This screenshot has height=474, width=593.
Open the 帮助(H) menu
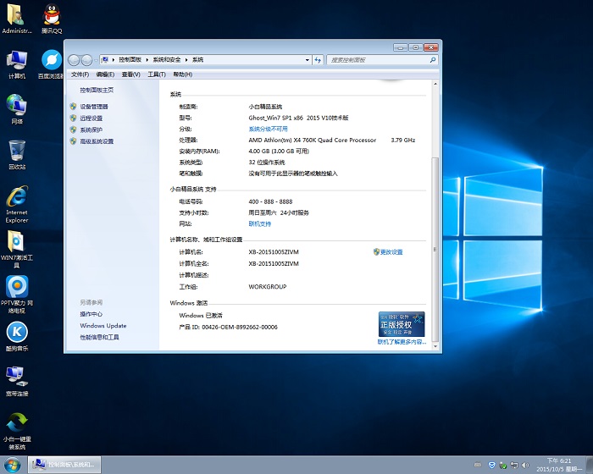[x=183, y=74]
